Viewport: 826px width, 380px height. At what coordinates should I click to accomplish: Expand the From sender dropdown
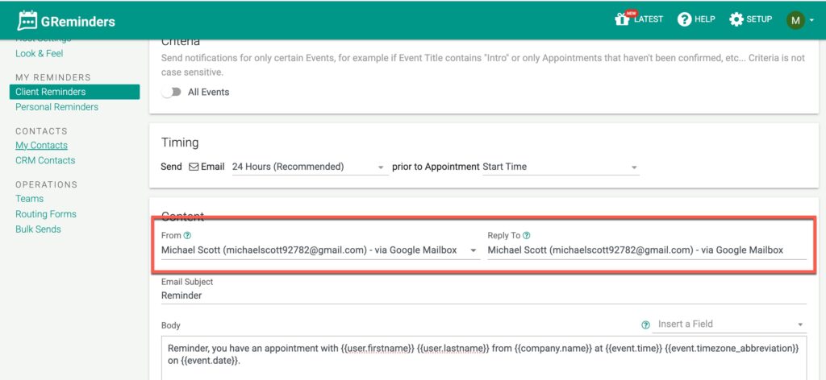point(473,250)
